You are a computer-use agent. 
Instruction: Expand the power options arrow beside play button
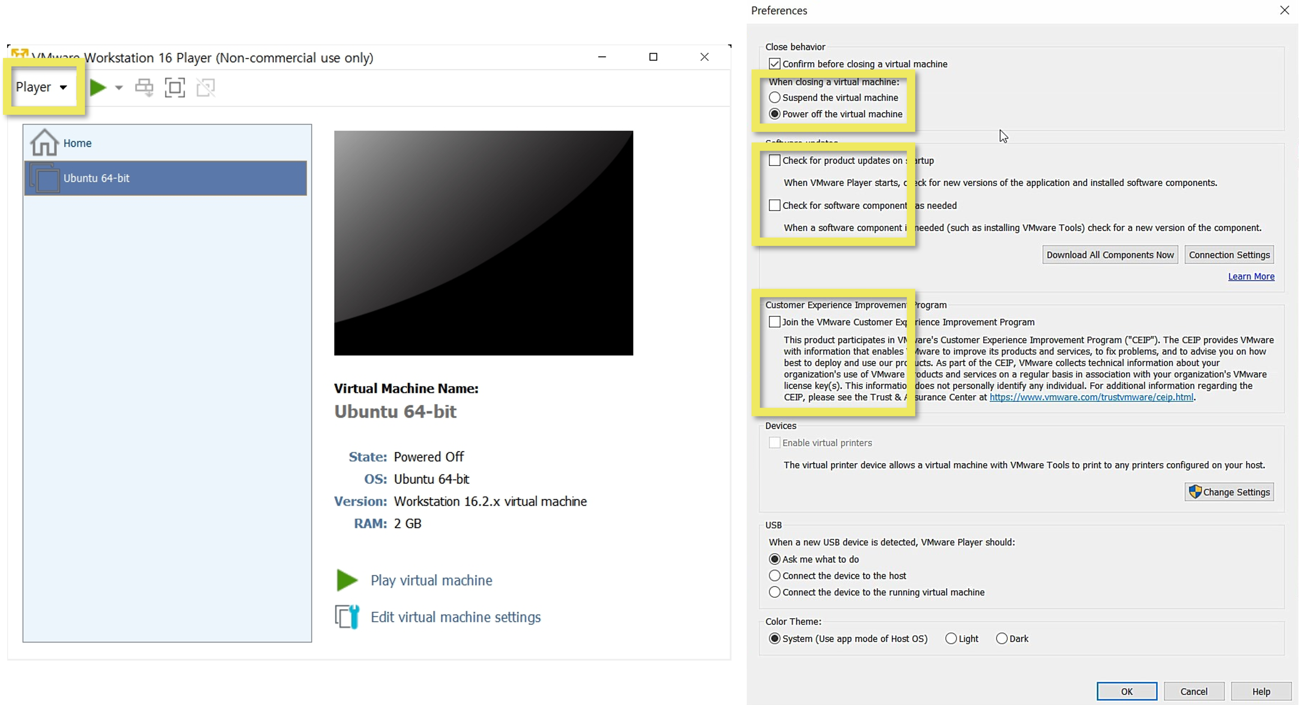119,88
